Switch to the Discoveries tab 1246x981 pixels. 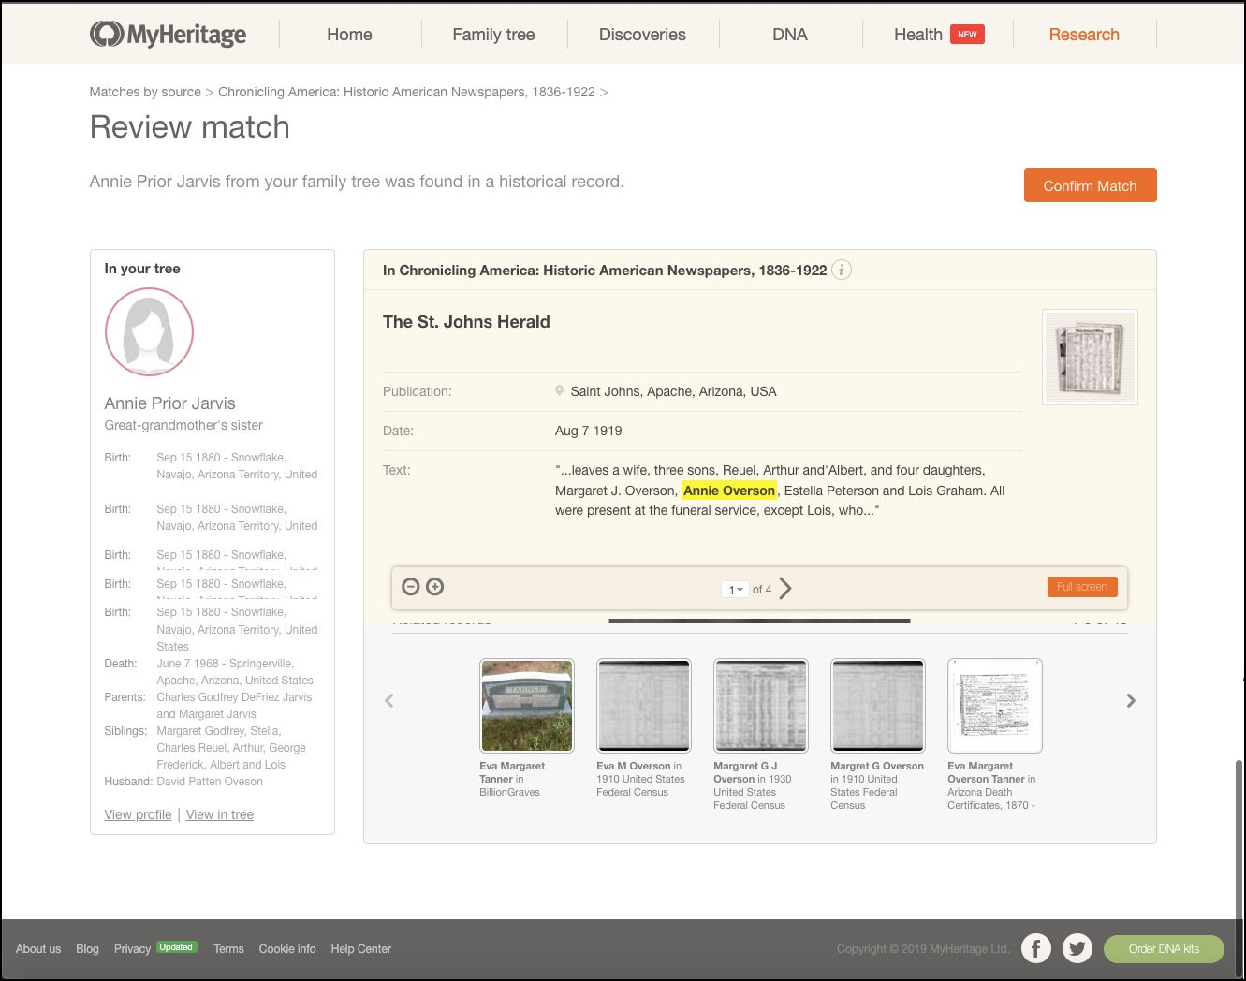(642, 34)
